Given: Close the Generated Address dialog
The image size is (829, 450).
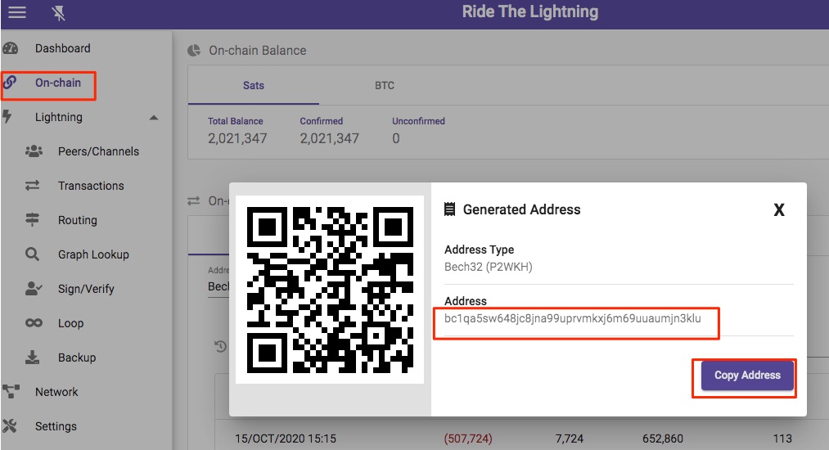Looking at the screenshot, I should (779, 210).
